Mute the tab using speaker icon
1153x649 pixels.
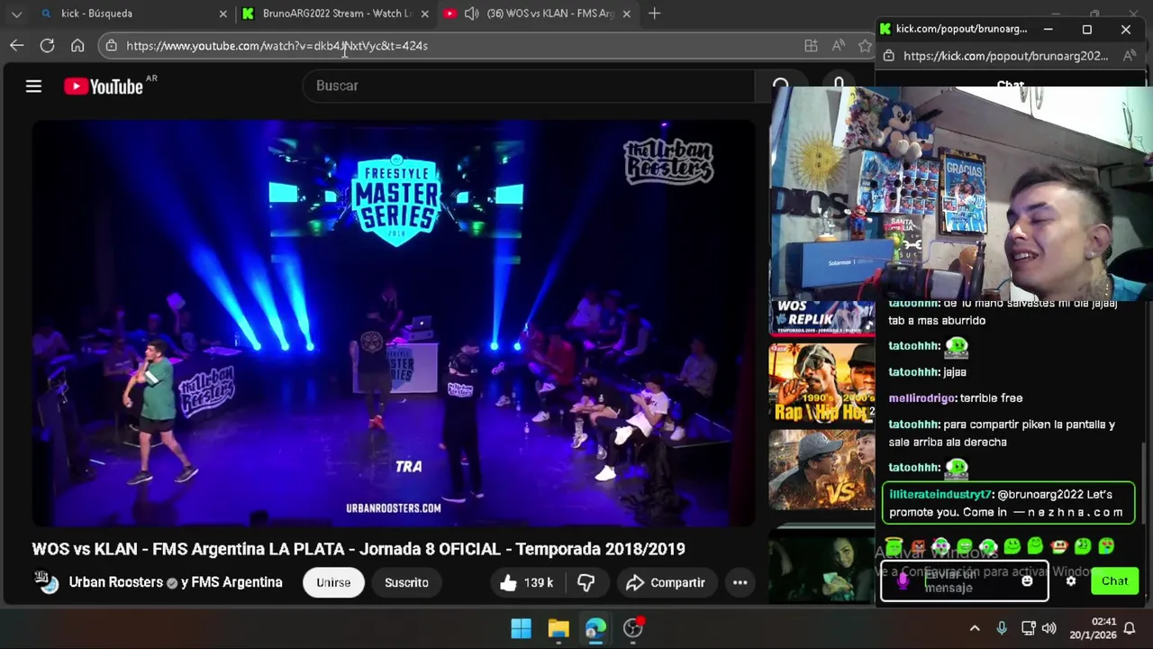471,14
